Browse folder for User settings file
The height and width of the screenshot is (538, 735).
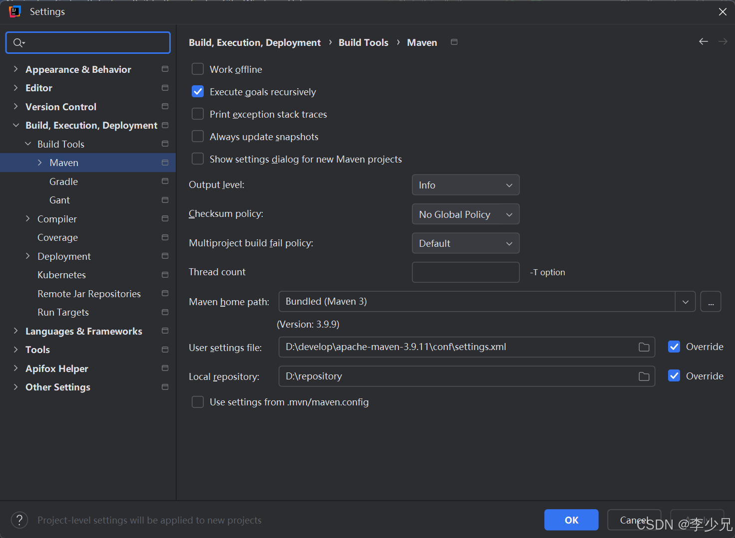644,347
